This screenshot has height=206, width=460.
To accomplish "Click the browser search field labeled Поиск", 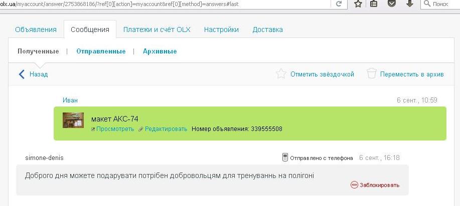I will coord(440,4).
